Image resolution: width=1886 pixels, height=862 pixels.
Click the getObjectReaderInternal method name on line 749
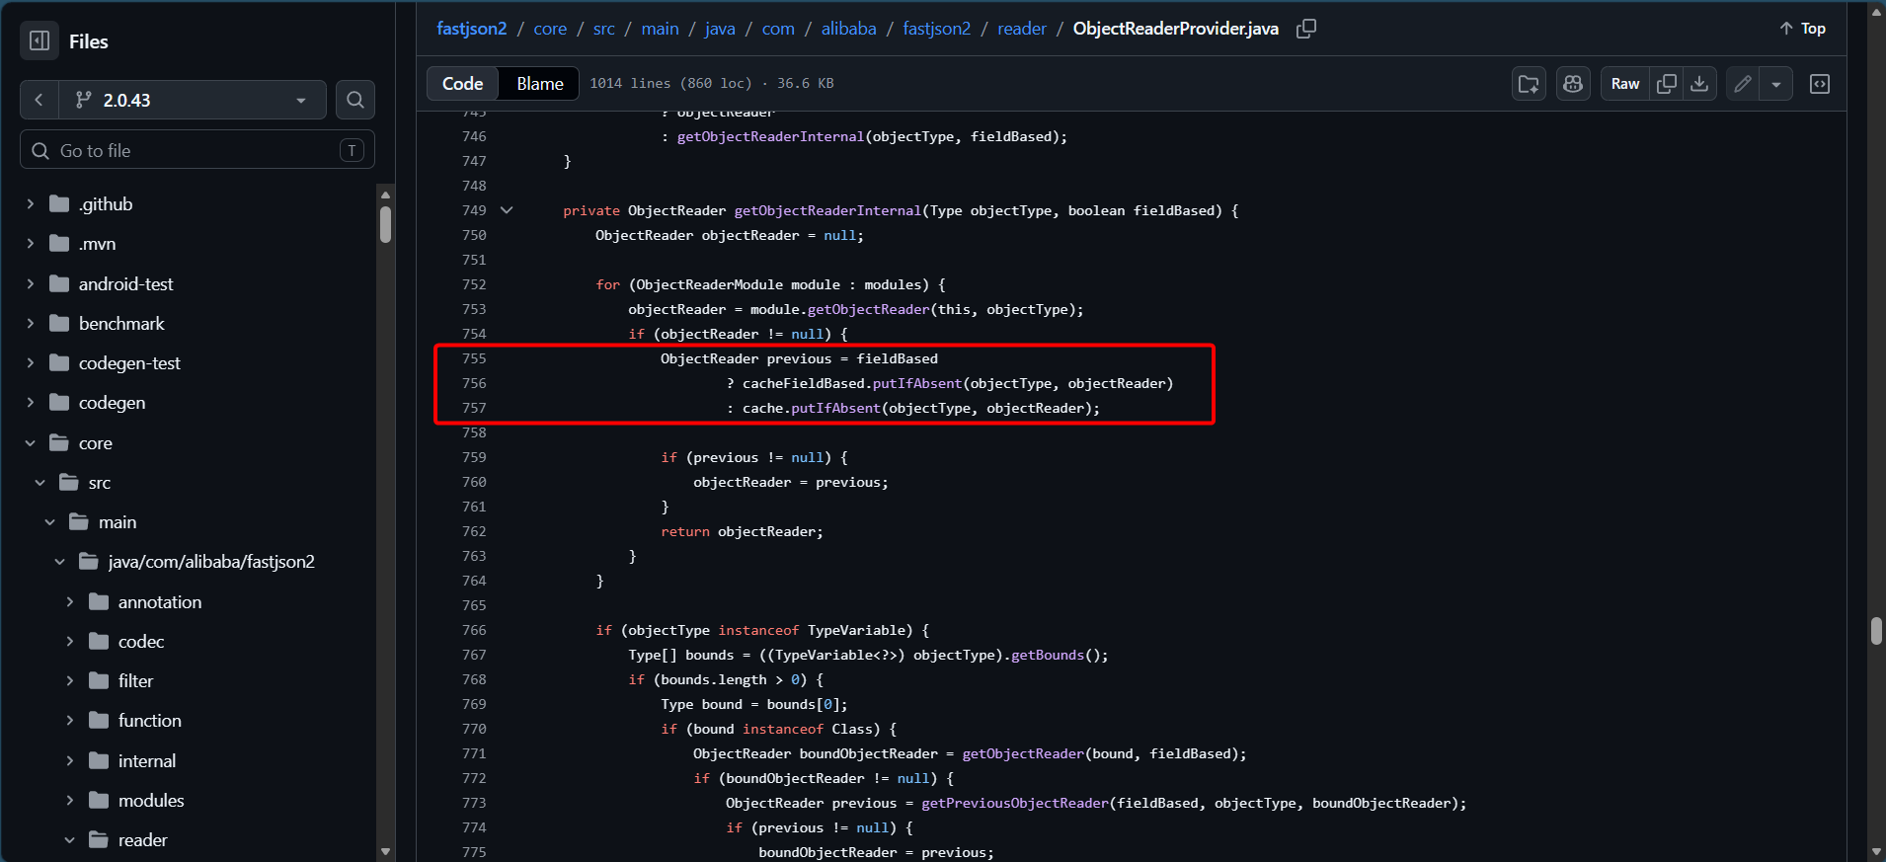(827, 210)
